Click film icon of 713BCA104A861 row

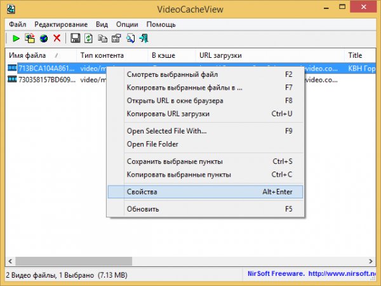pyautogui.click(x=12, y=67)
